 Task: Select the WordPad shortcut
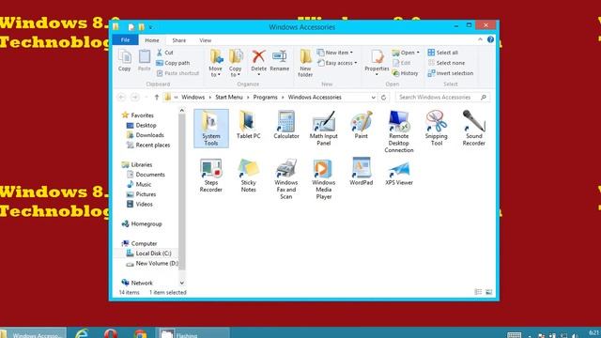pos(361,172)
